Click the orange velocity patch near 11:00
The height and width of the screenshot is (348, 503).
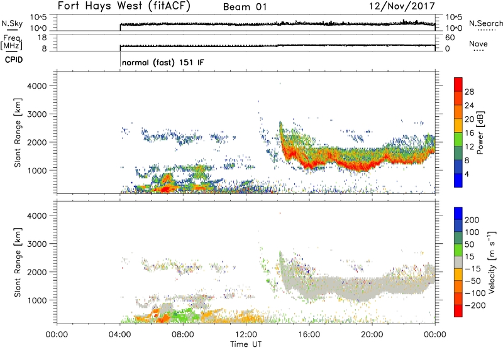click(229, 318)
